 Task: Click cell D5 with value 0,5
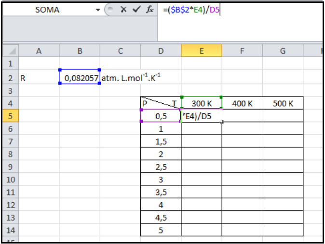161,116
